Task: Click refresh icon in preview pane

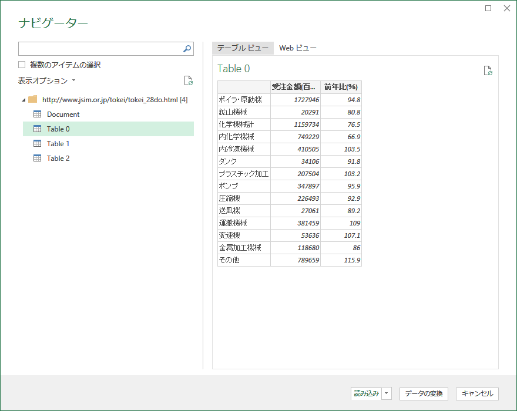Action: coord(488,71)
